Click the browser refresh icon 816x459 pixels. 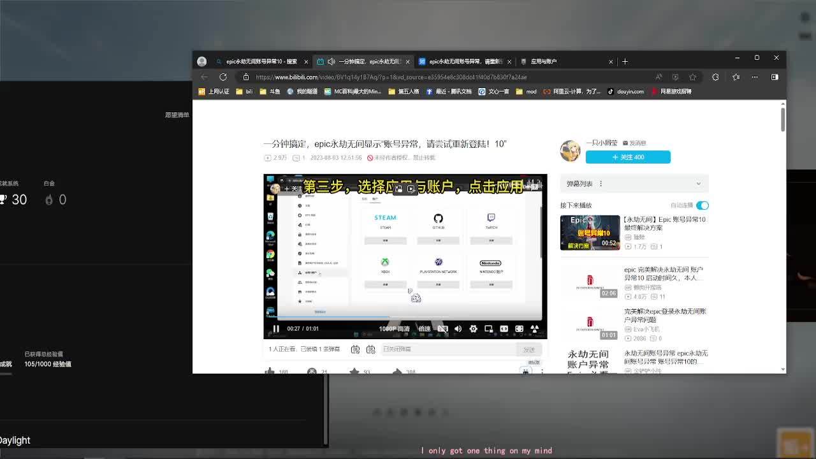[x=223, y=77]
